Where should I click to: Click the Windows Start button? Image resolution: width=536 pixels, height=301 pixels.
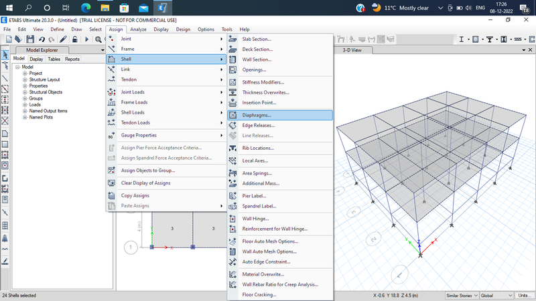(9, 7)
